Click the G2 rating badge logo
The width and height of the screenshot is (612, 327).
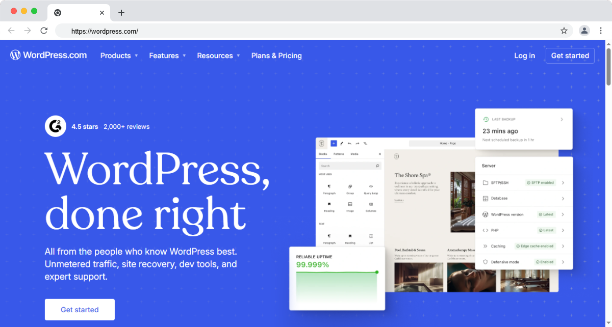(x=56, y=126)
